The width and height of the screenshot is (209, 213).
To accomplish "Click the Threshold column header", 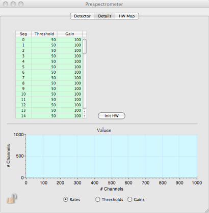I will click(x=44, y=34).
